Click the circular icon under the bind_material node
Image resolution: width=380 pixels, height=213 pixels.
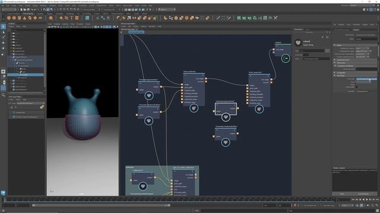[194, 108]
